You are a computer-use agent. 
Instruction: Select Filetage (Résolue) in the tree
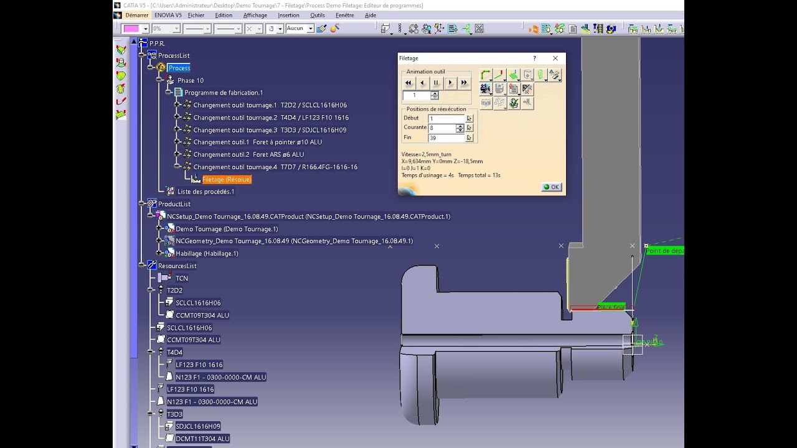(227, 179)
